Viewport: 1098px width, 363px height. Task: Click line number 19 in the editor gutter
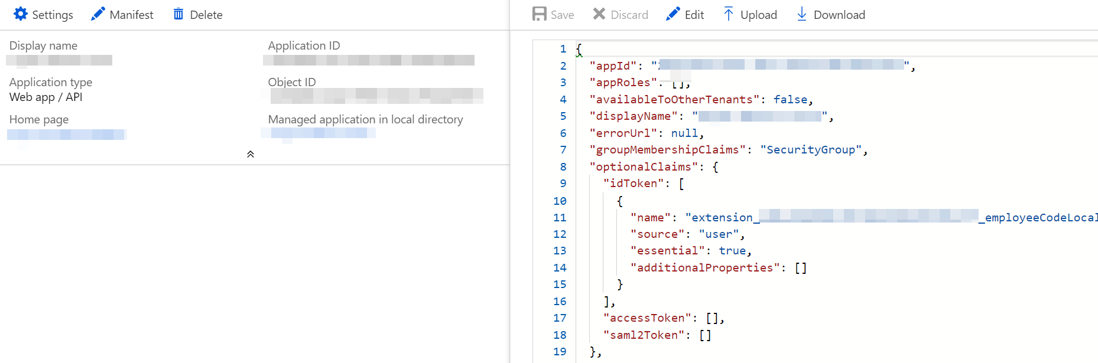pos(560,352)
